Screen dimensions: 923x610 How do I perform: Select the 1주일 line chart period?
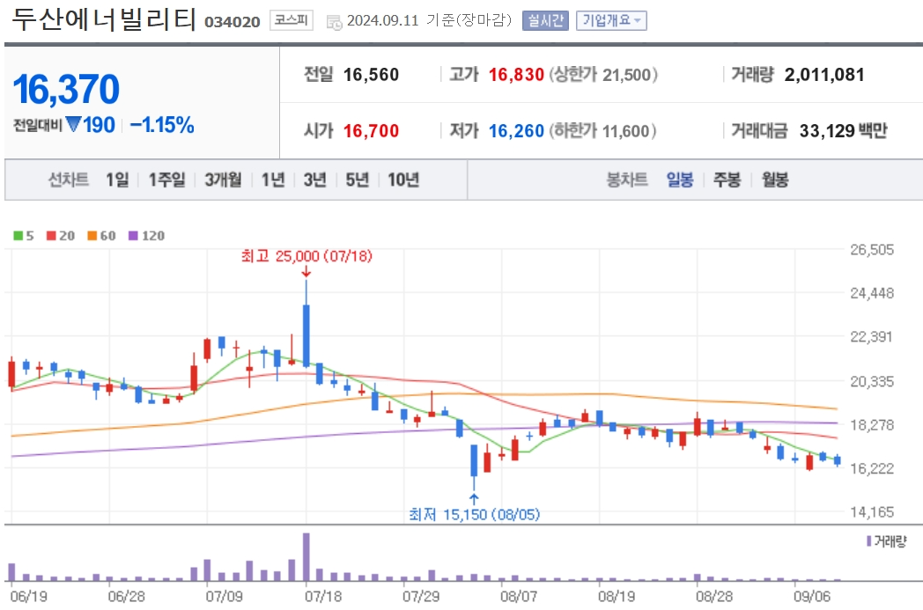166,180
